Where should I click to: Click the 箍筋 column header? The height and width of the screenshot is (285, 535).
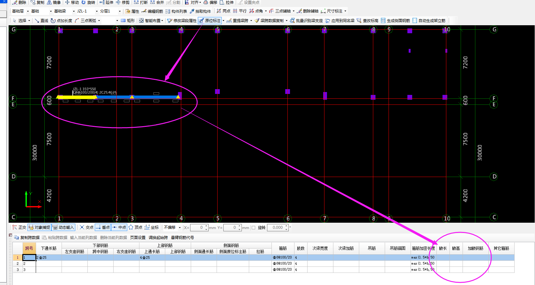click(x=283, y=248)
